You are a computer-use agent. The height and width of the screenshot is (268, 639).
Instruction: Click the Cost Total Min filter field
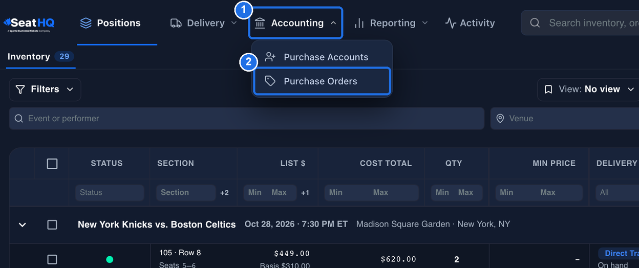coord(347,192)
